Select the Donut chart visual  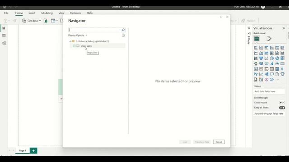pos(277,58)
